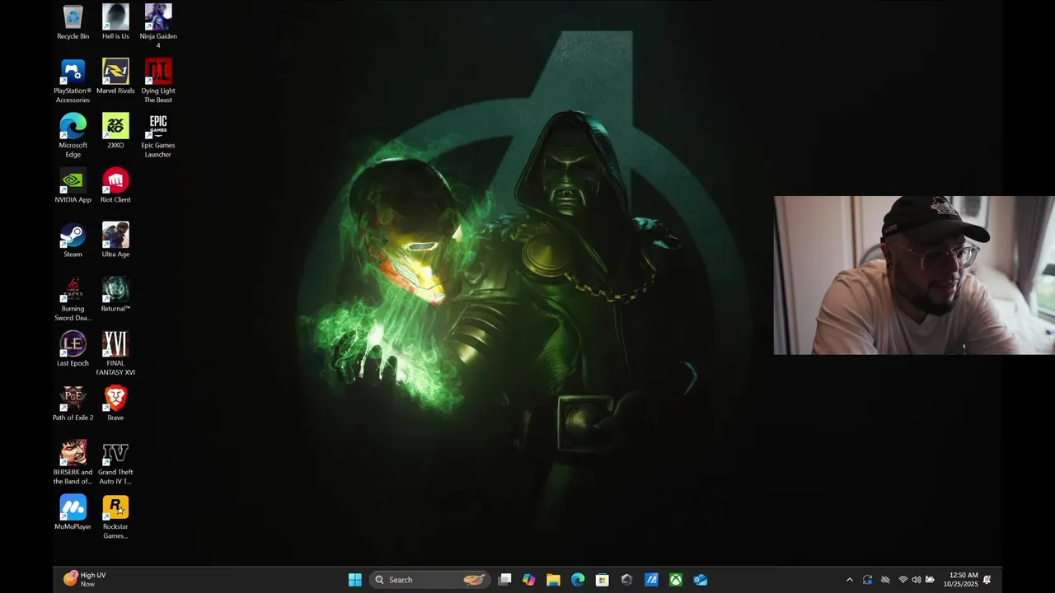The height and width of the screenshot is (593, 1055).
Task: Open Outlook from the taskbar
Action: [x=700, y=580]
